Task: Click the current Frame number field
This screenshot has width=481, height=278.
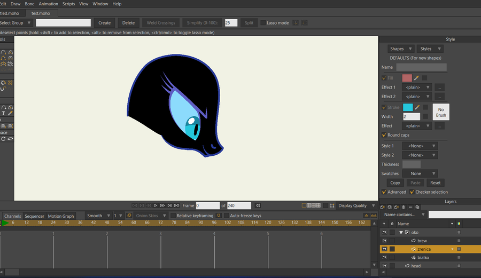Action: tap(208, 205)
